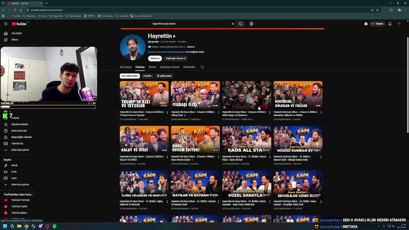Select the İlk yüklenenler filter chip
Image resolution: width=409 pixels, height=230 pixels.
pos(164,76)
